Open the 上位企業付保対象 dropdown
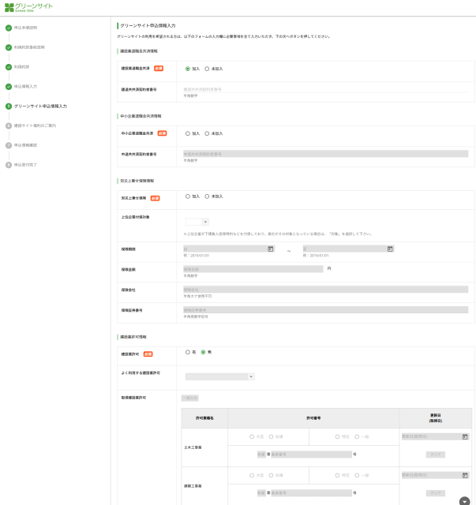The height and width of the screenshot is (505, 476). (197, 222)
